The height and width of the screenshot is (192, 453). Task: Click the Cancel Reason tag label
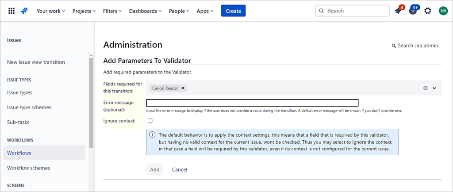point(165,88)
